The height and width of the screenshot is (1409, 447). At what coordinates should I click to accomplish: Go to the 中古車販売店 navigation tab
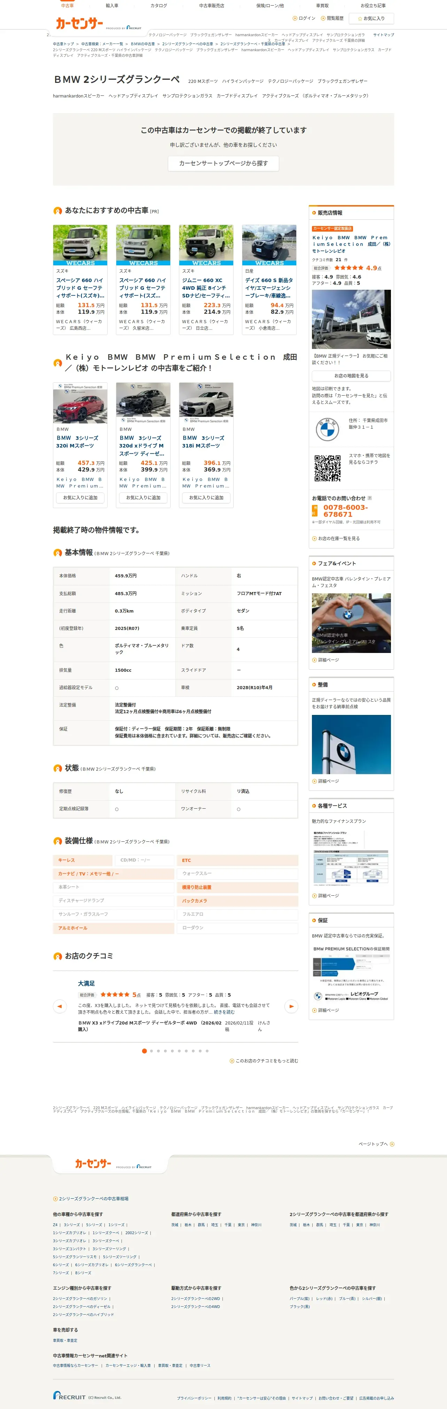tap(212, 6)
